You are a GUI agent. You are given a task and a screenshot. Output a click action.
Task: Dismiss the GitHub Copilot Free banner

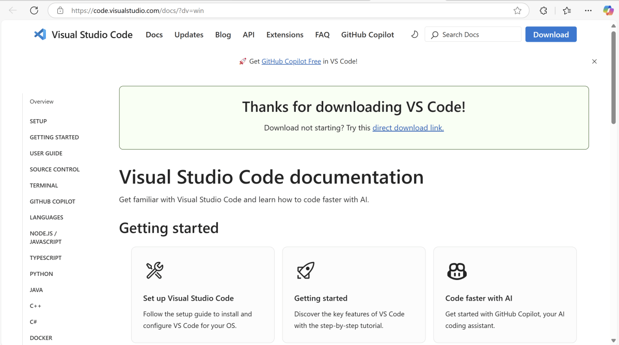coord(594,61)
